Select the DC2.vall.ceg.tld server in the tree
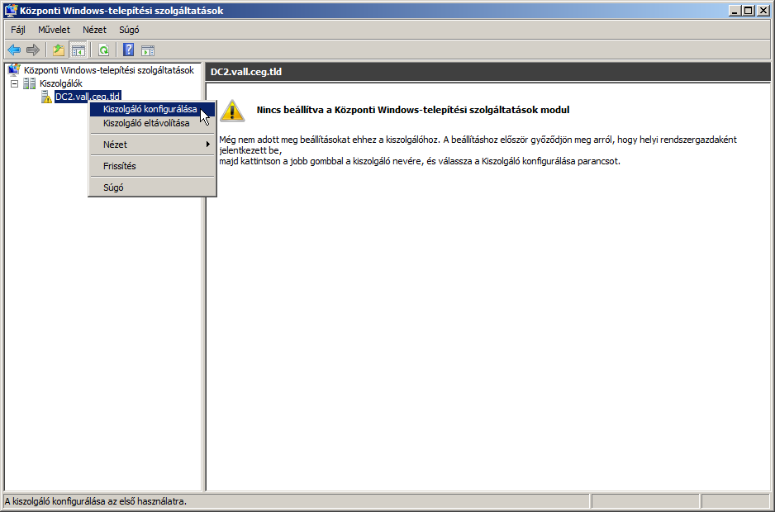775x512 pixels. (x=88, y=97)
